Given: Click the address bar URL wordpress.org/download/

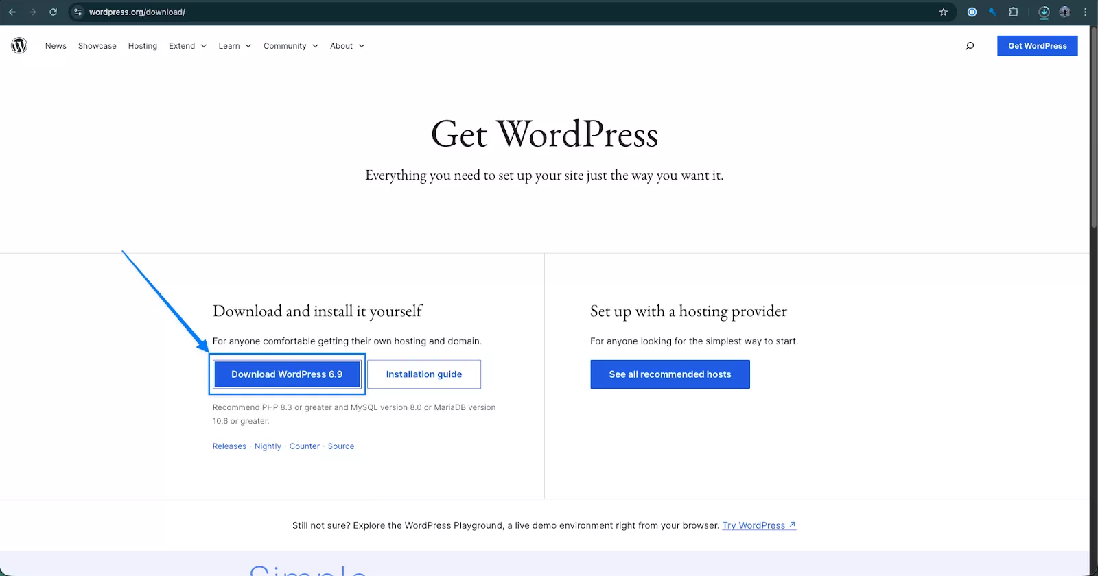Looking at the screenshot, I should point(137,12).
